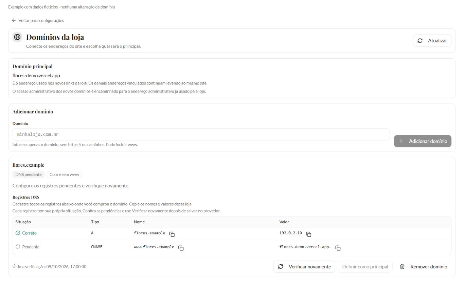Screen dimensions: 464x305
Task: Click the main domain flores-demo.vercel.app text
Action: [36, 76]
